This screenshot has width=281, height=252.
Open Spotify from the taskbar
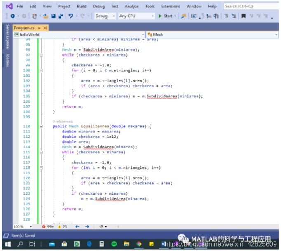[x=114, y=244]
